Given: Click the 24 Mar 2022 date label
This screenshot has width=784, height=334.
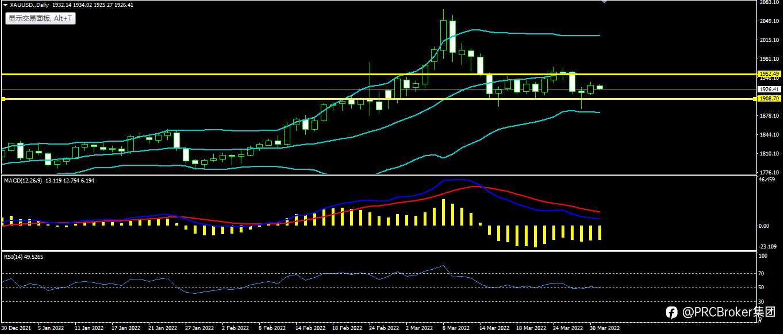Looking at the screenshot, I should 568,328.
